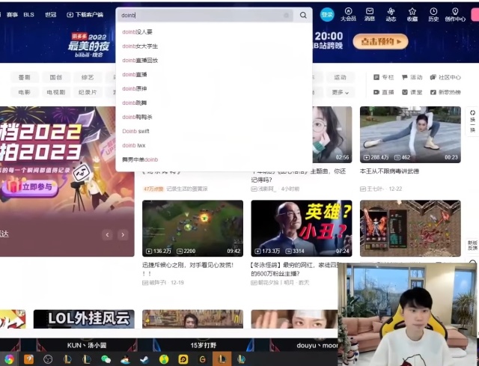Open 大会员 membership icon
Image resolution: width=479 pixels, height=366 pixels.
pyautogui.click(x=348, y=14)
